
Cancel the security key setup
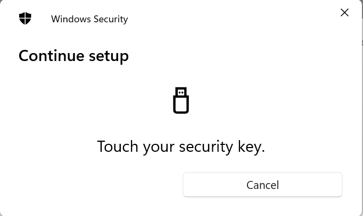(262, 185)
